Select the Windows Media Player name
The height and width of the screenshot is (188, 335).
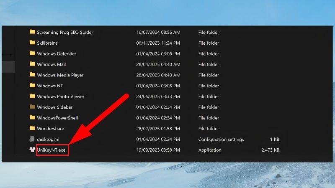(x=60, y=75)
